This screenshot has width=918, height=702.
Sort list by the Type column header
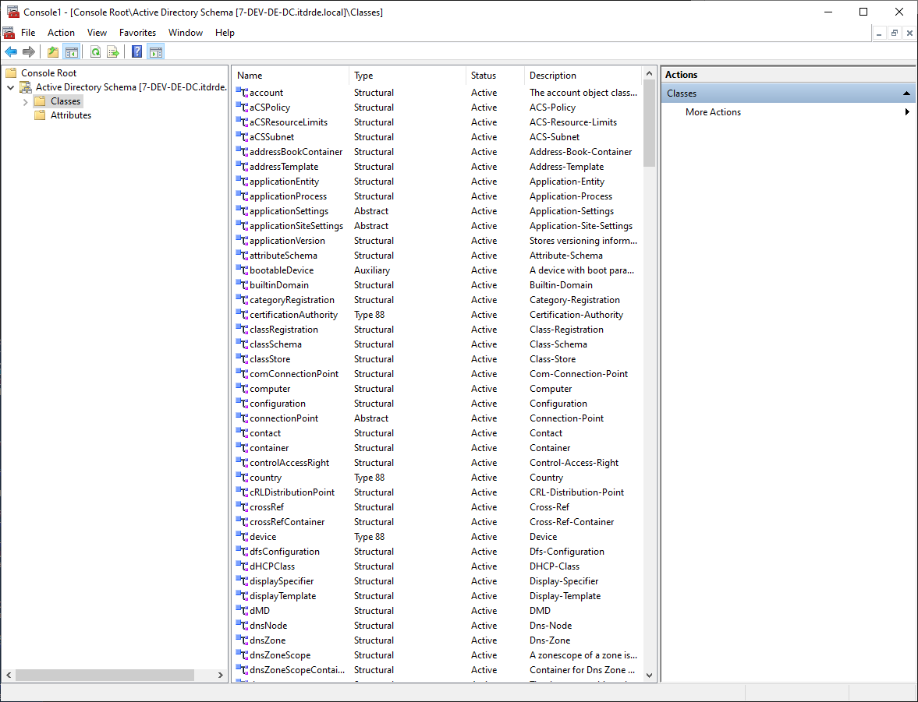tap(407, 76)
